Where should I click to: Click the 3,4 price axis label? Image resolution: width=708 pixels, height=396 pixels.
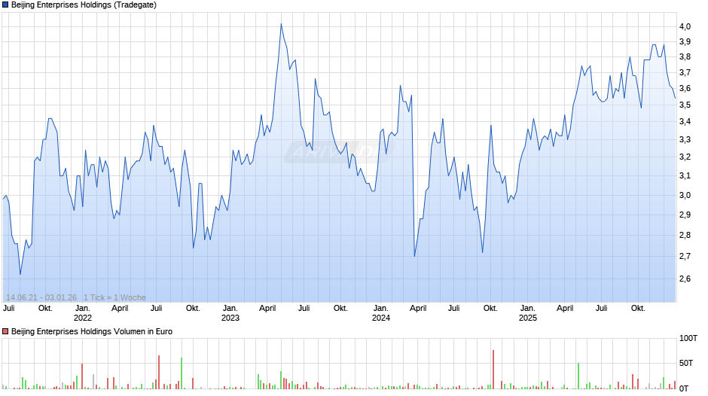tap(685, 121)
